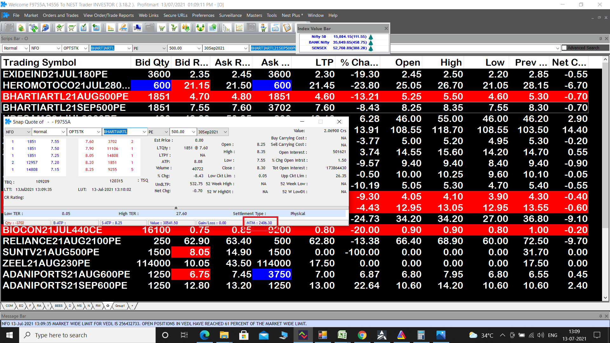The height and width of the screenshot is (343, 610).
Task: Expand the OPTSTK dropdown in Snap Quote
Action: coord(99,132)
